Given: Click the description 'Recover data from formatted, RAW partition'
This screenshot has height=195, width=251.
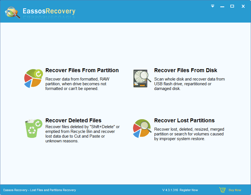Looking at the screenshot, I should pyautogui.click(x=77, y=84).
